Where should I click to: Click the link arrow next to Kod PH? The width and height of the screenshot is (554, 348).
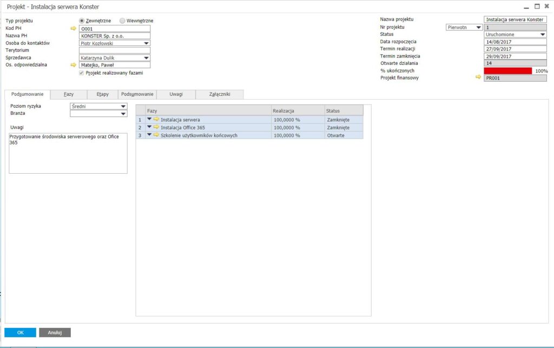point(74,28)
